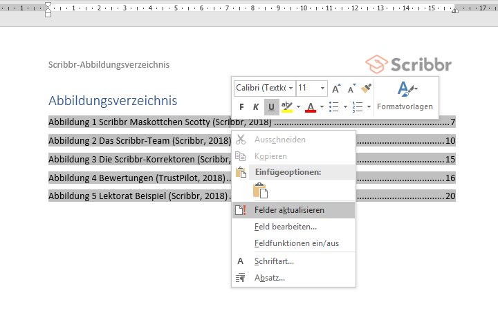498x311 pixels.
Task: Apply bullet list formatting
Action: (334, 107)
